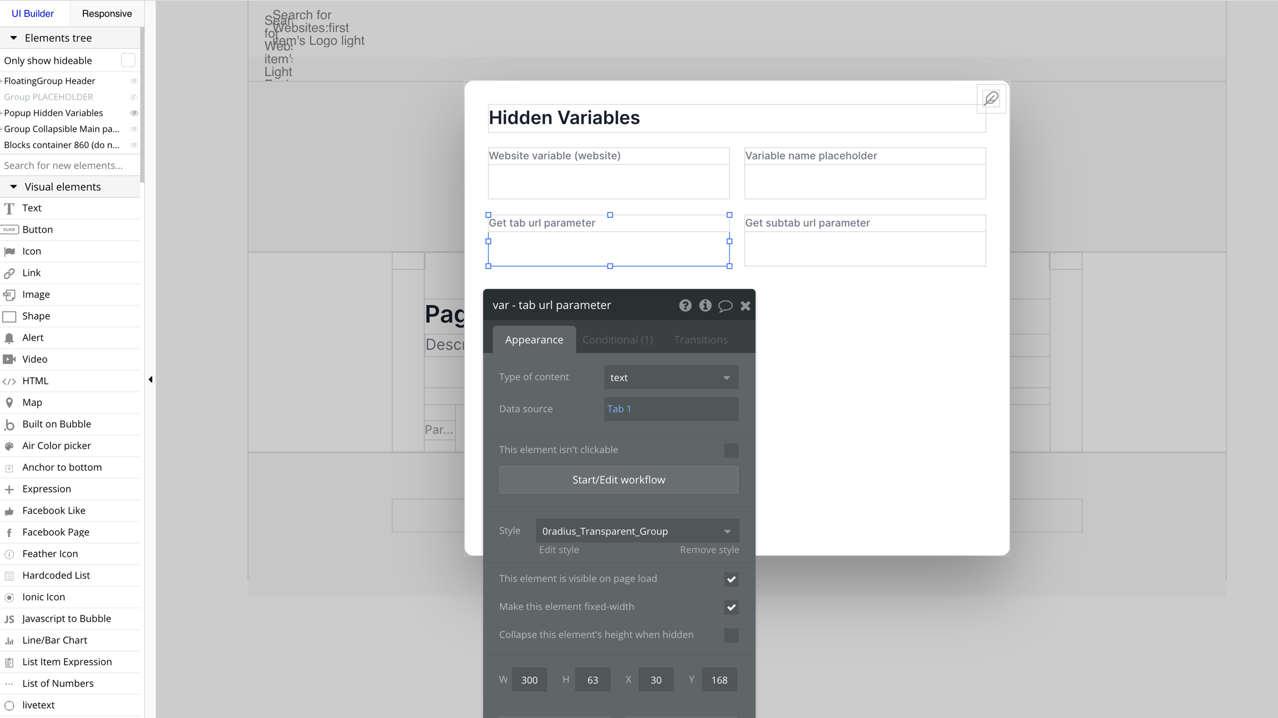This screenshot has width=1278, height=718.
Task: Open the Type of content dropdown
Action: 671,378
